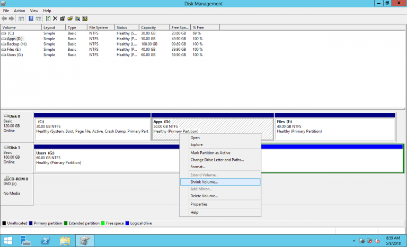Choose Explore in the context menu
The height and width of the screenshot is (247, 407).
[x=220, y=144]
